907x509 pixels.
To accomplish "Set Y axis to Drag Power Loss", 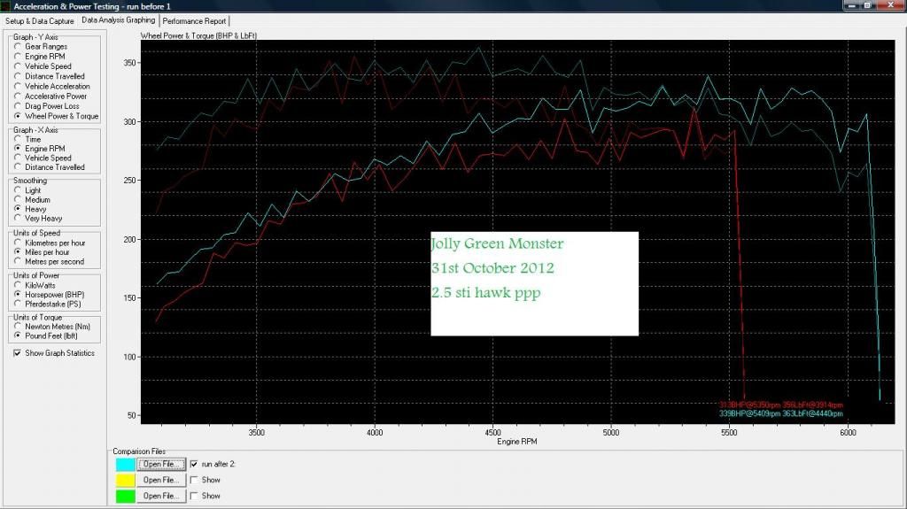I will [18, 106].
